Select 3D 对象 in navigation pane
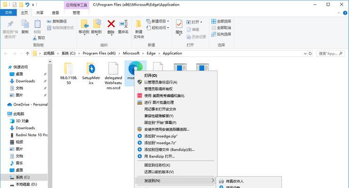 19,121
